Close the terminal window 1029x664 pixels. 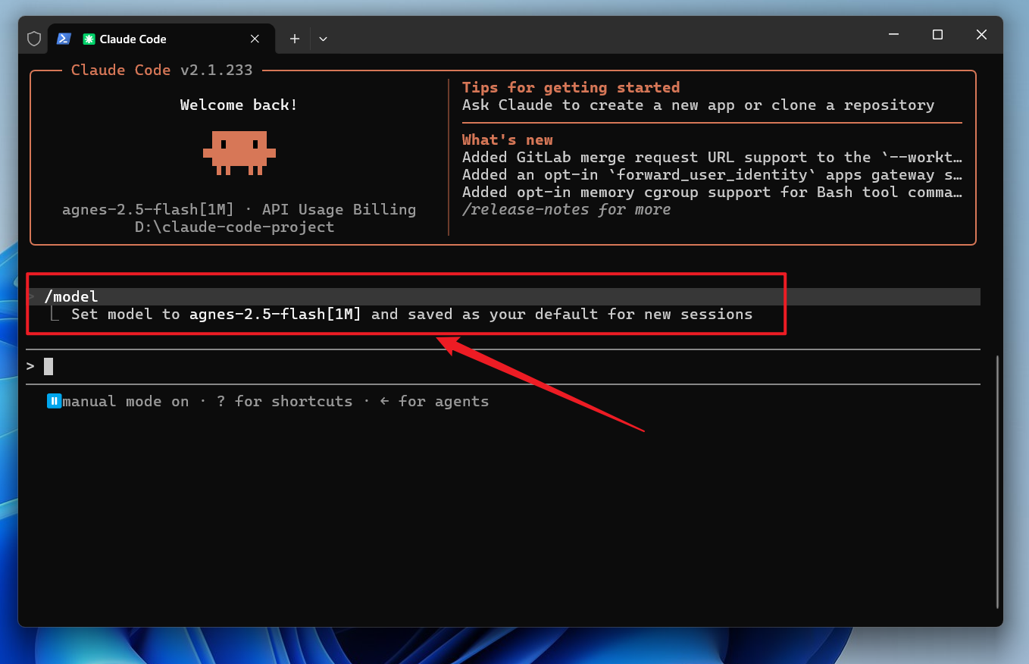click(981, 35)
